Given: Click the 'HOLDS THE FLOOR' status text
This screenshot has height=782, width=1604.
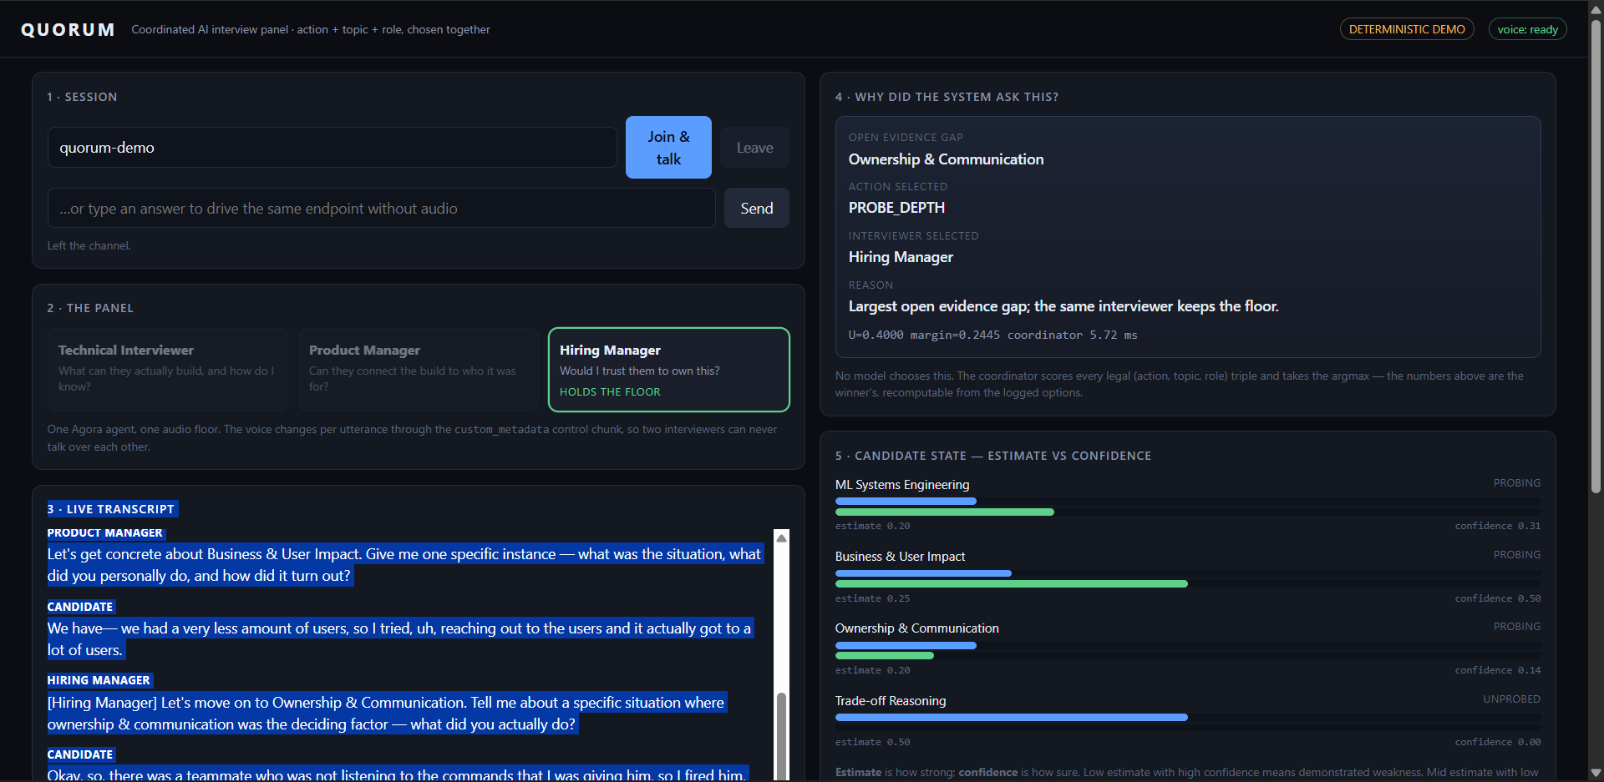Looking at the screenshot, I should (610, 391).
